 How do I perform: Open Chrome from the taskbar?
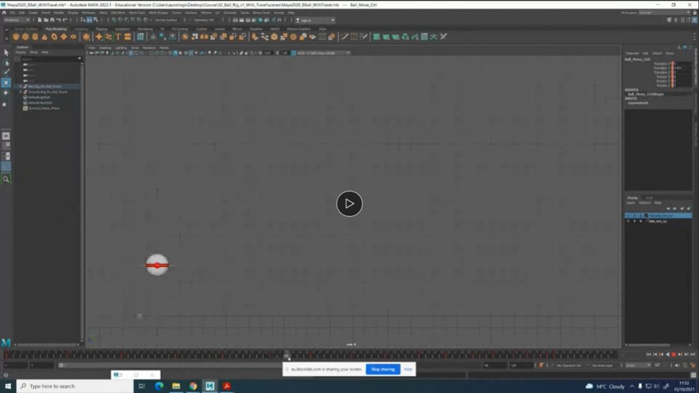coord(193,386)
